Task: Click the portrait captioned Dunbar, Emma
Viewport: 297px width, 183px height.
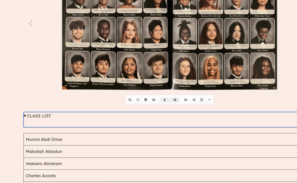Action: click(184, 68)
